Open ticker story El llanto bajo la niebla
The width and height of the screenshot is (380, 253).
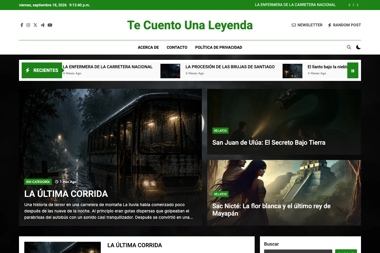point(327,67)
